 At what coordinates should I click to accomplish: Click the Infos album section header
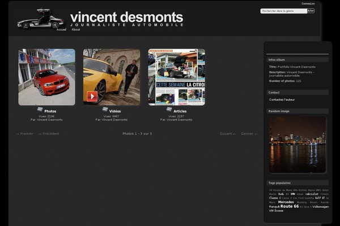[x=297, y=60]
